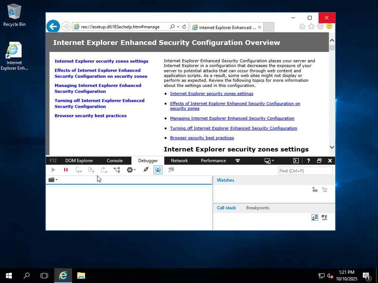The width and height of the screenshot is (378, 283).
Task: Select the Recycle Bin desktop icon
Action: pos(14,15)
